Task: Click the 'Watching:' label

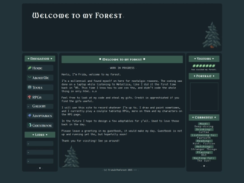Action: coord(204,146)
